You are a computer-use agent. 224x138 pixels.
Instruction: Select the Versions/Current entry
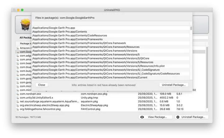click(x=110, y=78)
